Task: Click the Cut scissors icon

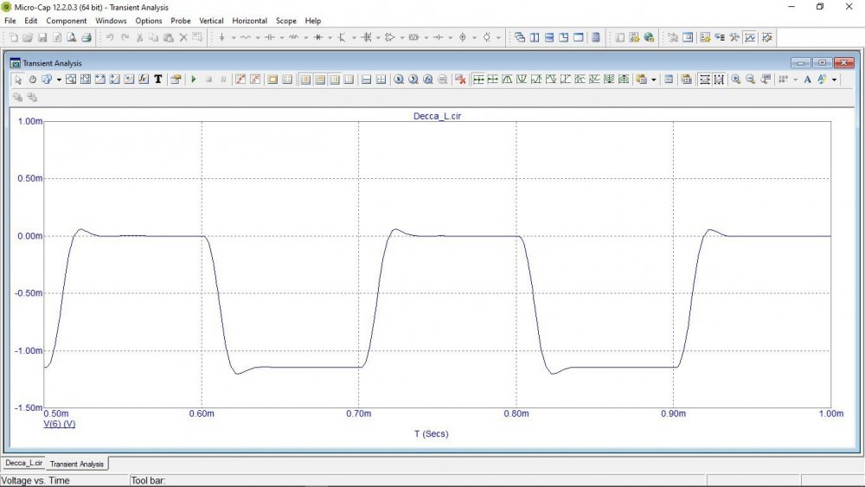Action: coord(138,38)
